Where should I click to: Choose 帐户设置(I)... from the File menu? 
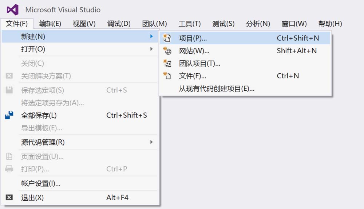(41, 184)
